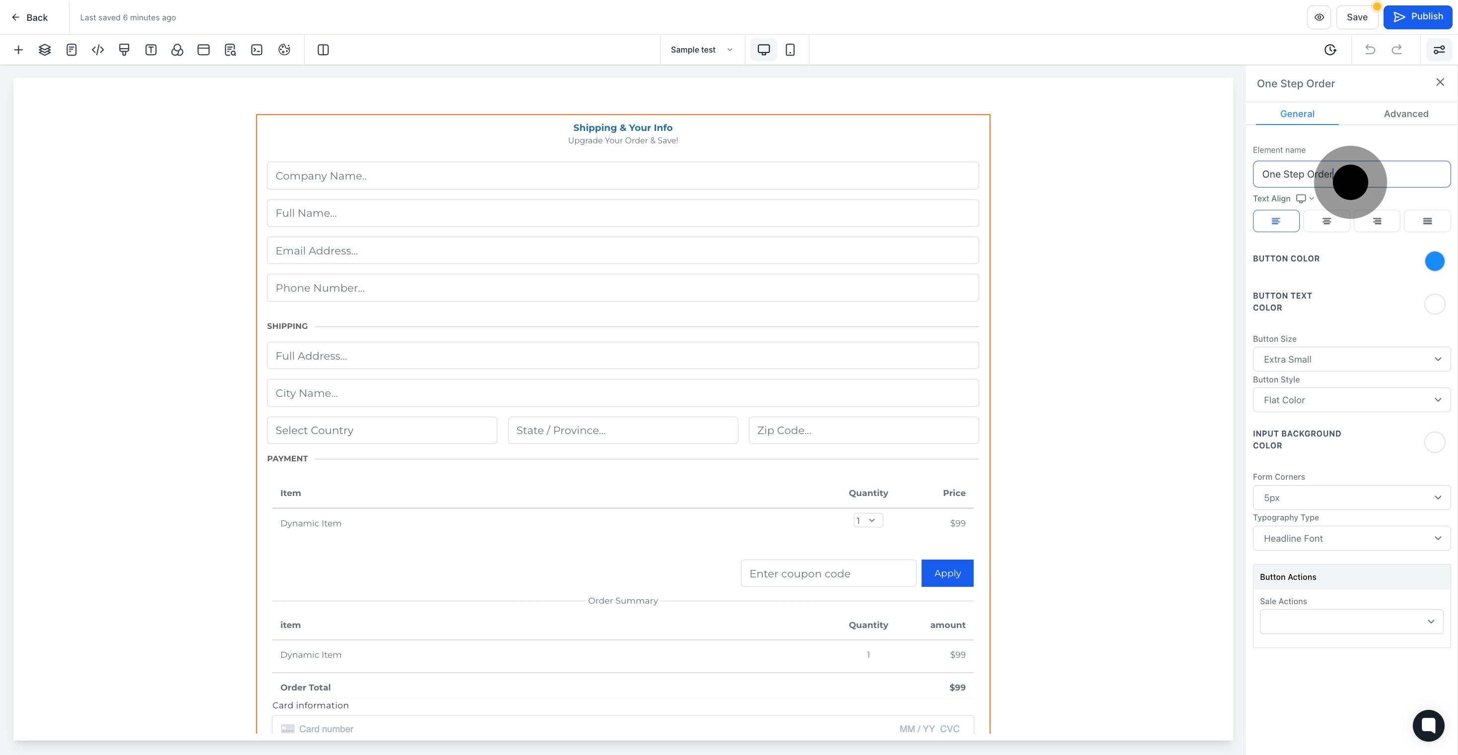The height and width of the screenshot is (755, 1458).
Task: Click the overlapping circles color icon
Action: 177,50
